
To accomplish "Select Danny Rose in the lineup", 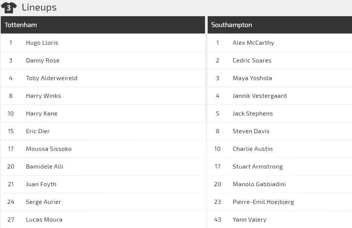I will tap(43, 60).
